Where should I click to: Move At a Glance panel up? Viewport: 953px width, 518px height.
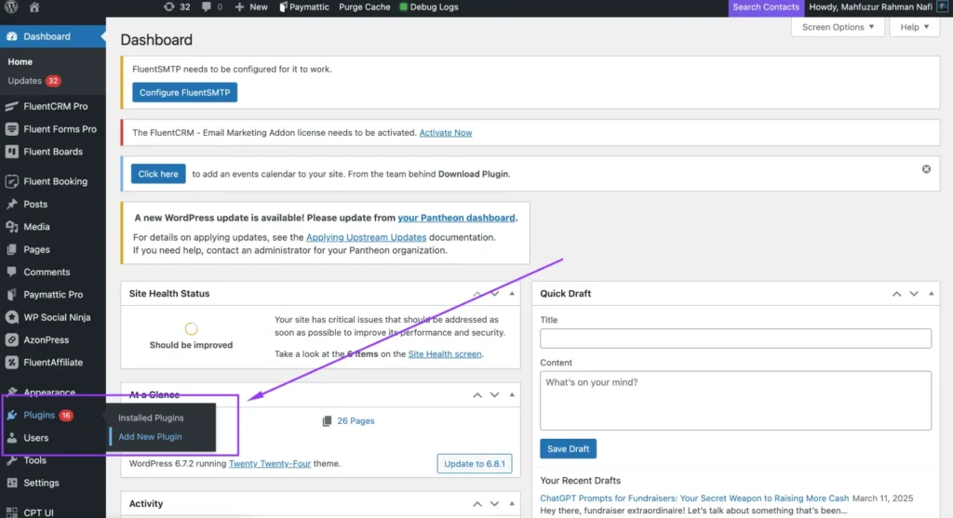pyautogui.click(x=477, y=394)
